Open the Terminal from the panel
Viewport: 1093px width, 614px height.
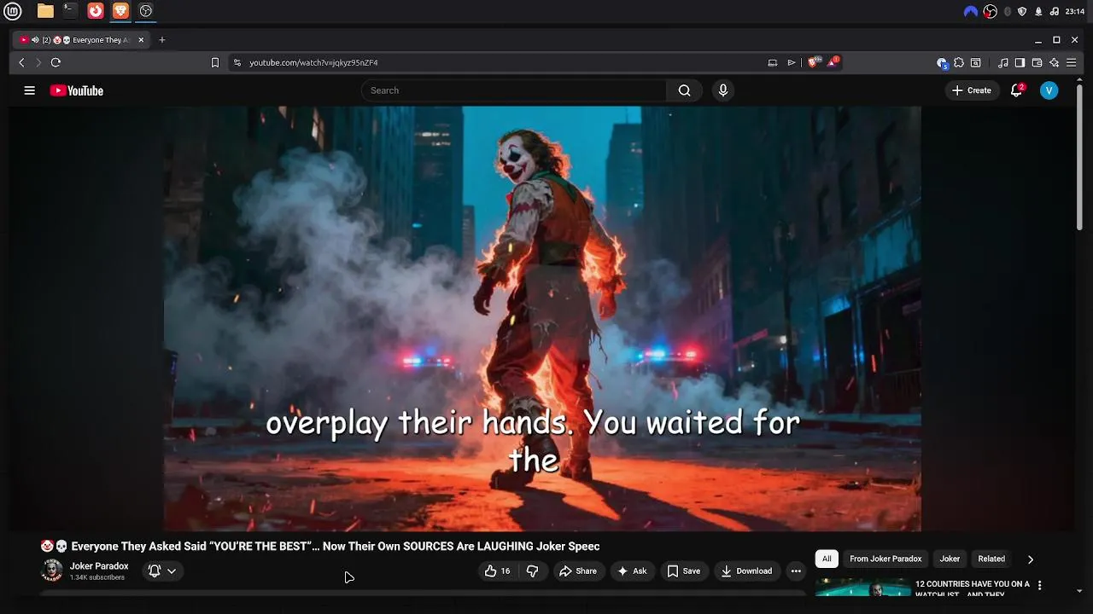(70, 11)
